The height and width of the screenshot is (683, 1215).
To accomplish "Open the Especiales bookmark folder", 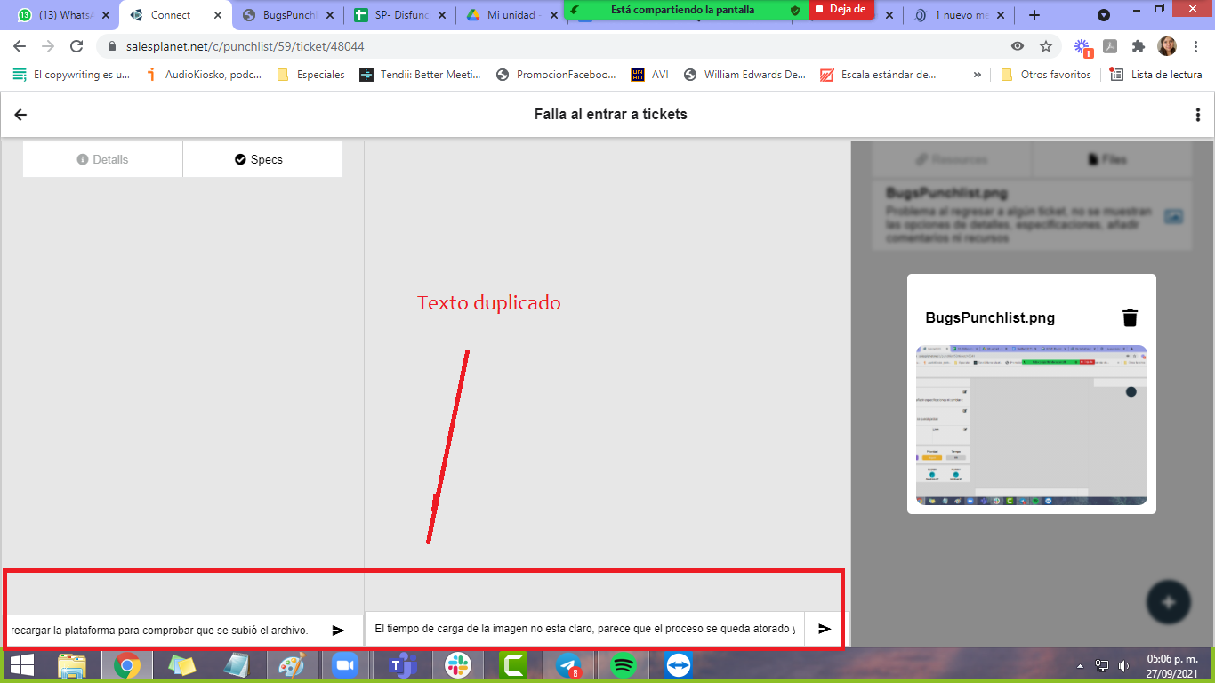I will [310, 75].
